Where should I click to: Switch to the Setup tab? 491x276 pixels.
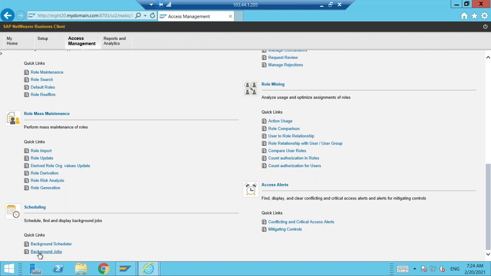point(43,38)
